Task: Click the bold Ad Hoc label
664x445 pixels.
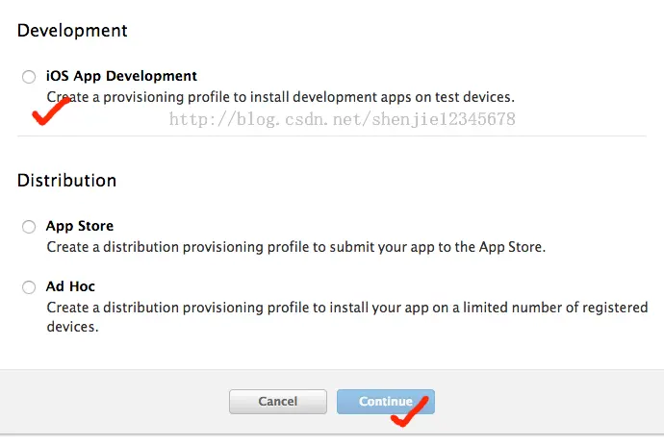Action: point(70,286)
